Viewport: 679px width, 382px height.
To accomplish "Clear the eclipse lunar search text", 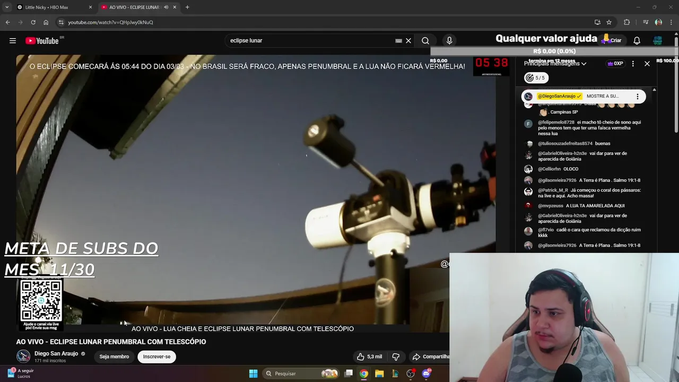I will (408, 40).
